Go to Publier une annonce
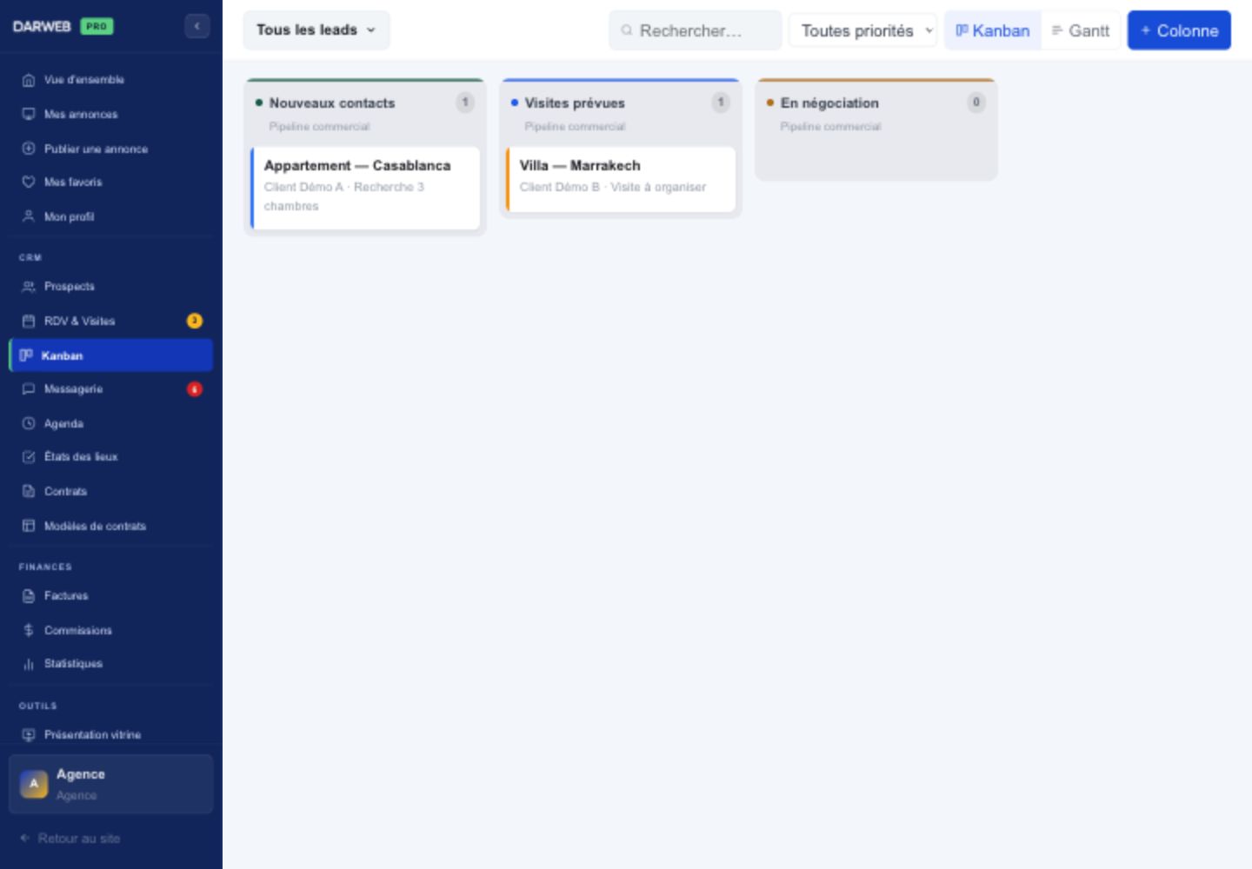The height and width of the screenshot is (869, 1252). (110, 149)
